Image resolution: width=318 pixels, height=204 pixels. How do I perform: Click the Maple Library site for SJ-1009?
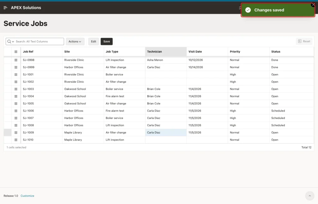(x=83, y=133)
